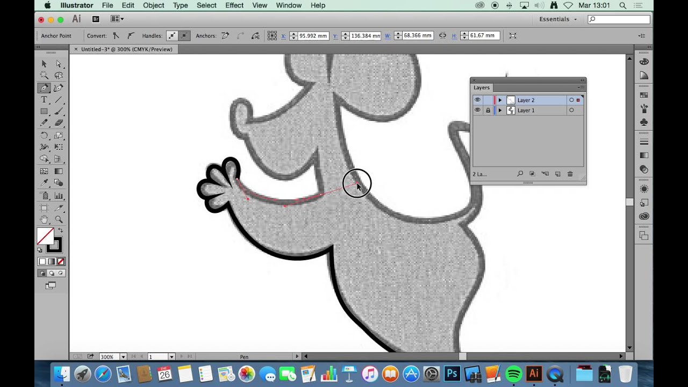
Task: Convert anchor points to corner button
Action: point(116,35)
